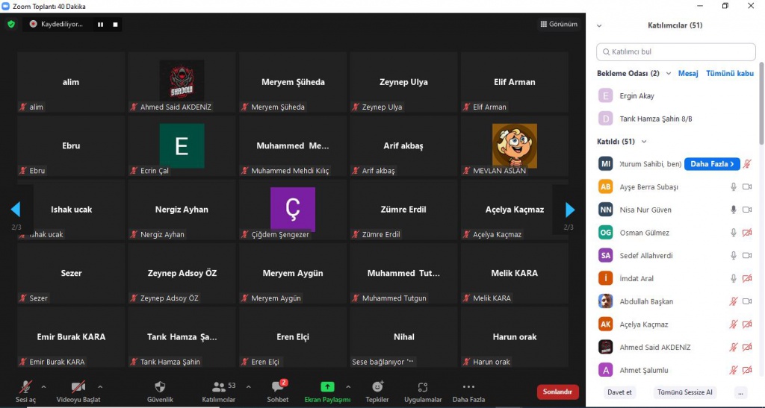Viewport: 765px width, 408px height.
Task: Open Tepkiler reactions
Action: 377,392
